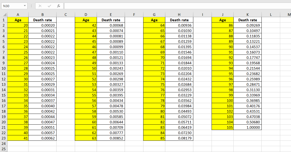Select column header B

pyautogui.click(x=42, y=15)
